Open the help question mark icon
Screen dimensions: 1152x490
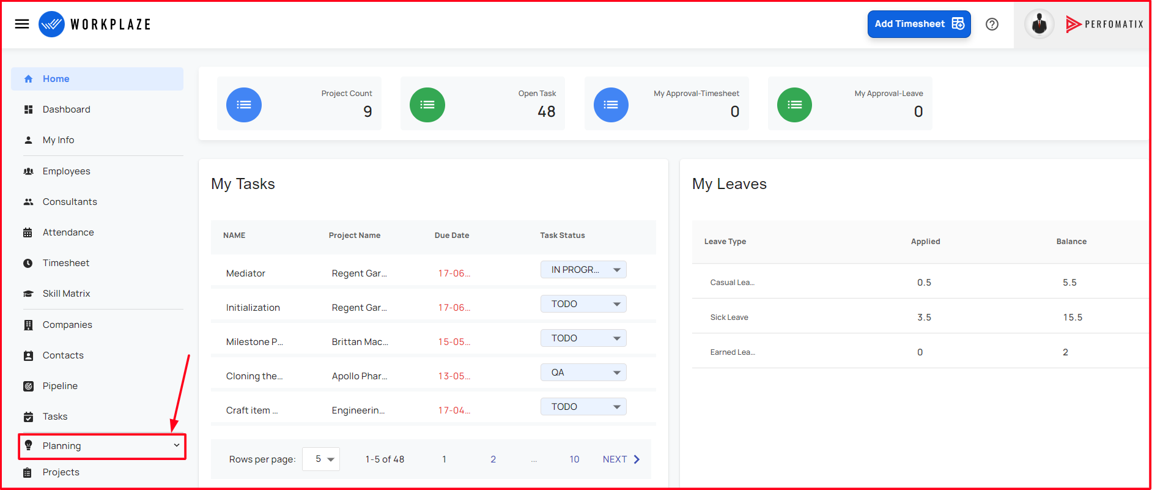pyautogui.click(x=992, y=24)
